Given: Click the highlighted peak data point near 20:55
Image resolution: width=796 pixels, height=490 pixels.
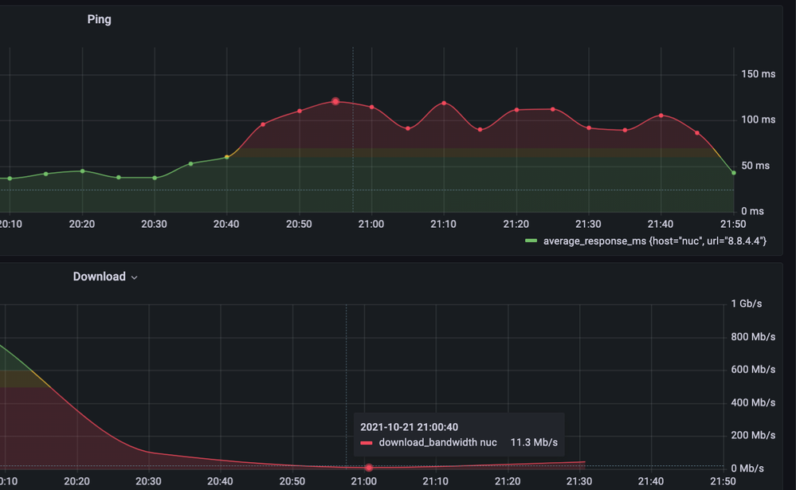Looking at the screenshot, I should click(335, 101).
